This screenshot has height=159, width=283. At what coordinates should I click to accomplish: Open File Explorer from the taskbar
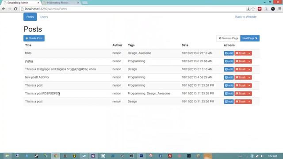[x=8, y=156]
